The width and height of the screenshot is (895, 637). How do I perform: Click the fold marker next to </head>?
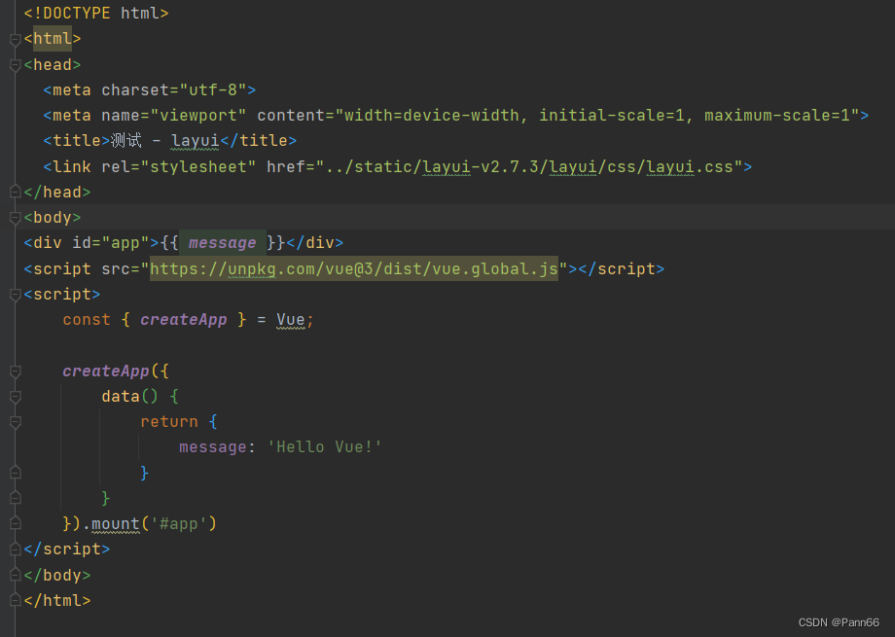[14, 192]
